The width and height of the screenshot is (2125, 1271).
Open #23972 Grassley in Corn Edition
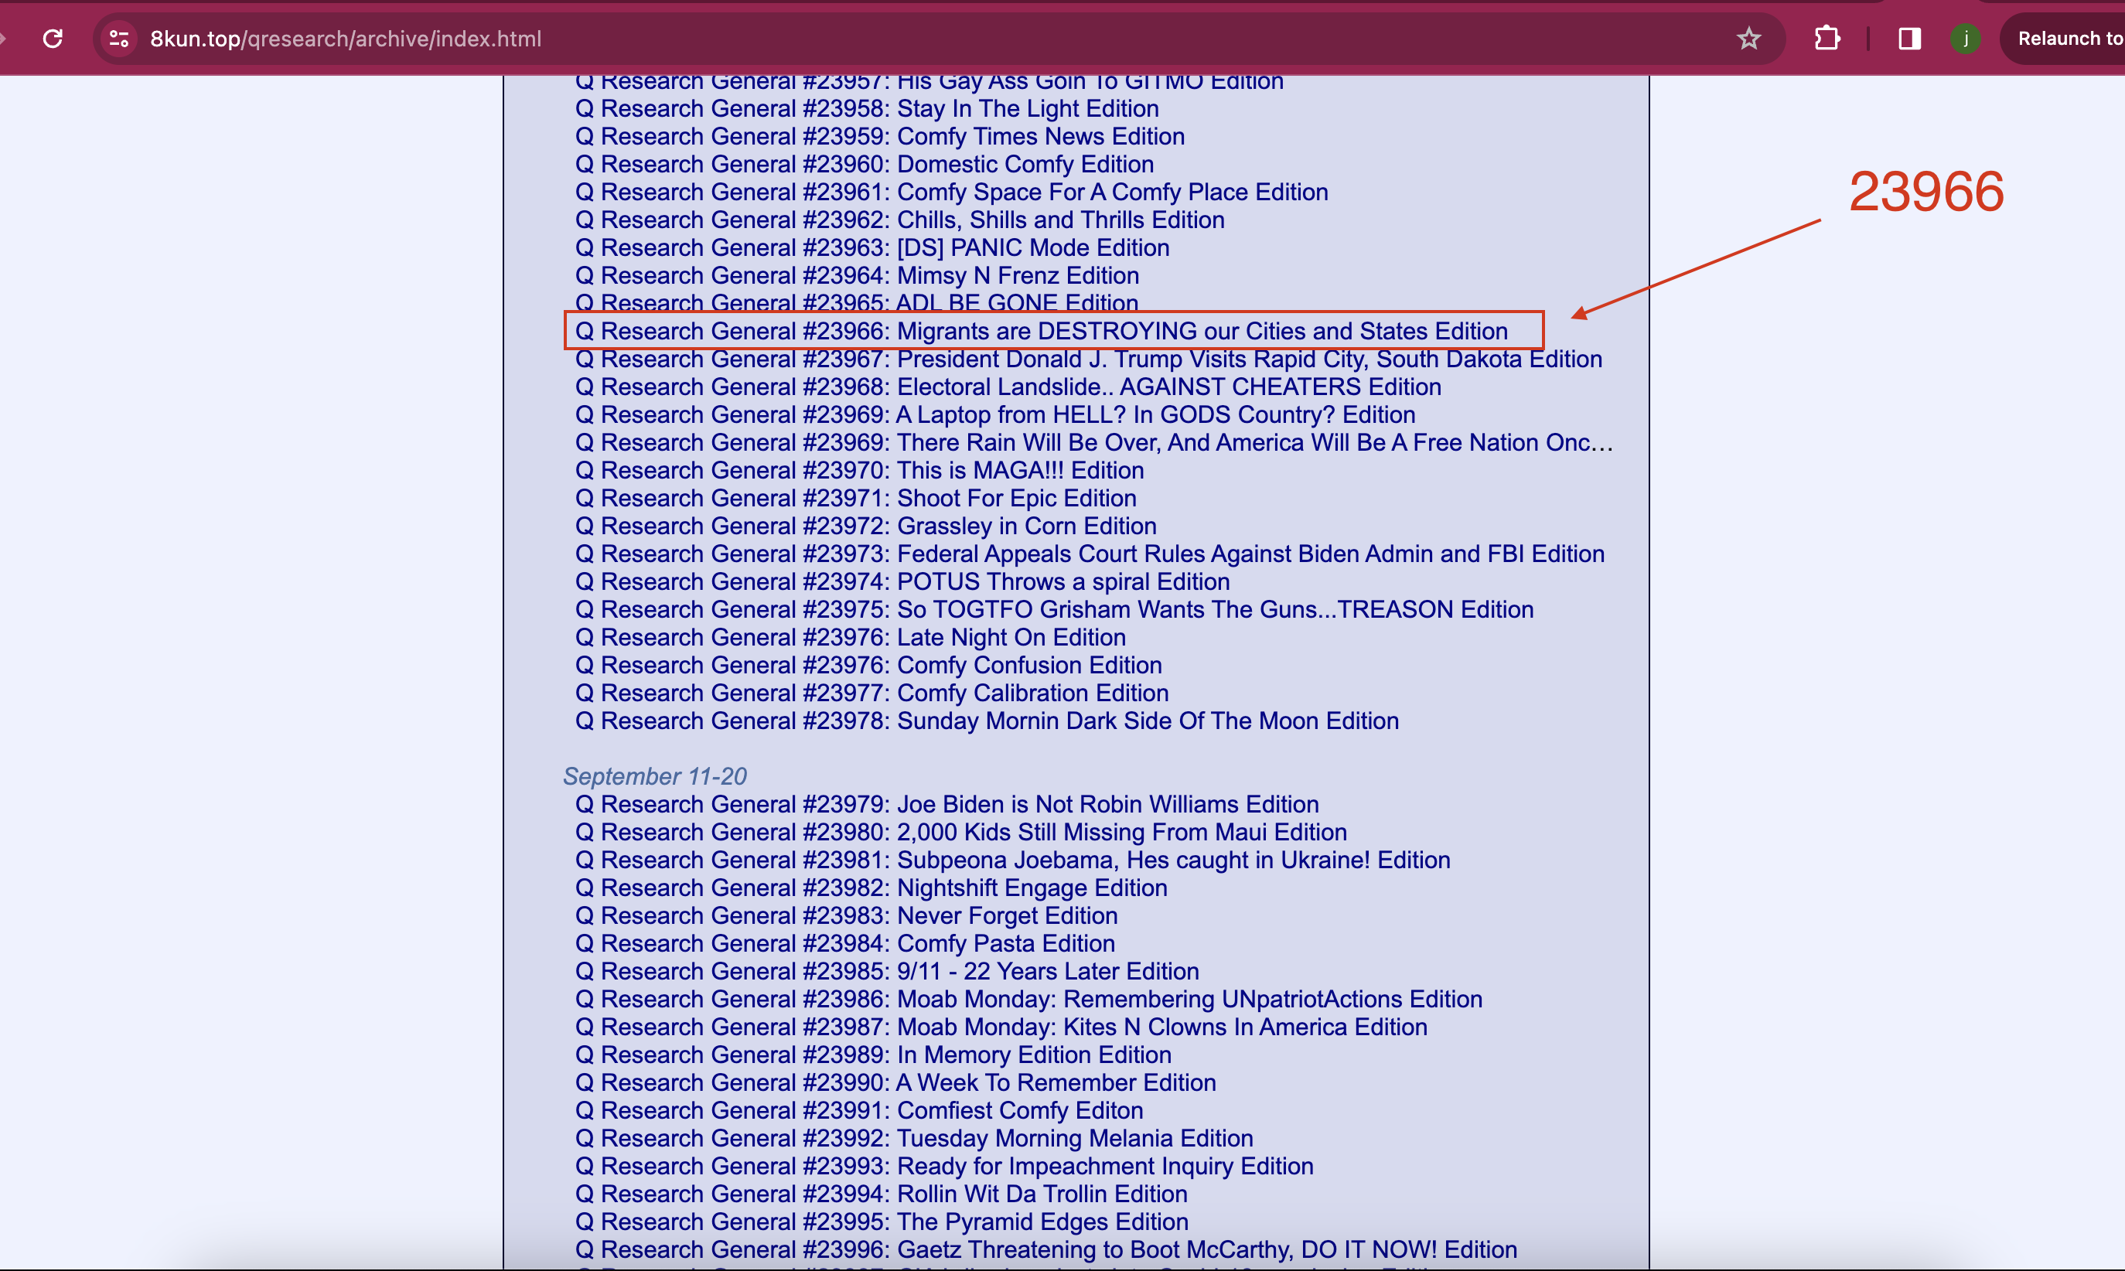[x=866, y=526]
